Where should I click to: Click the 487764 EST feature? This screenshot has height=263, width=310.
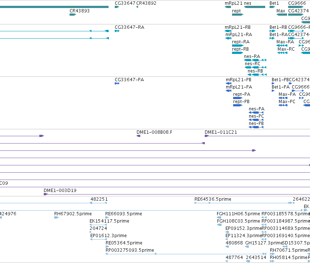coord(227,261)
